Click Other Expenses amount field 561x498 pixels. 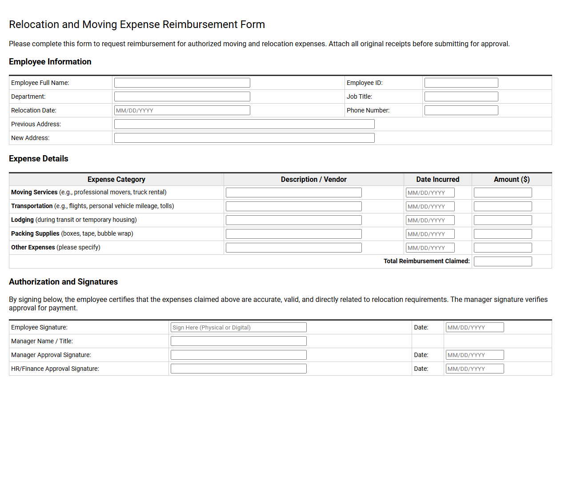pos(503,248)
